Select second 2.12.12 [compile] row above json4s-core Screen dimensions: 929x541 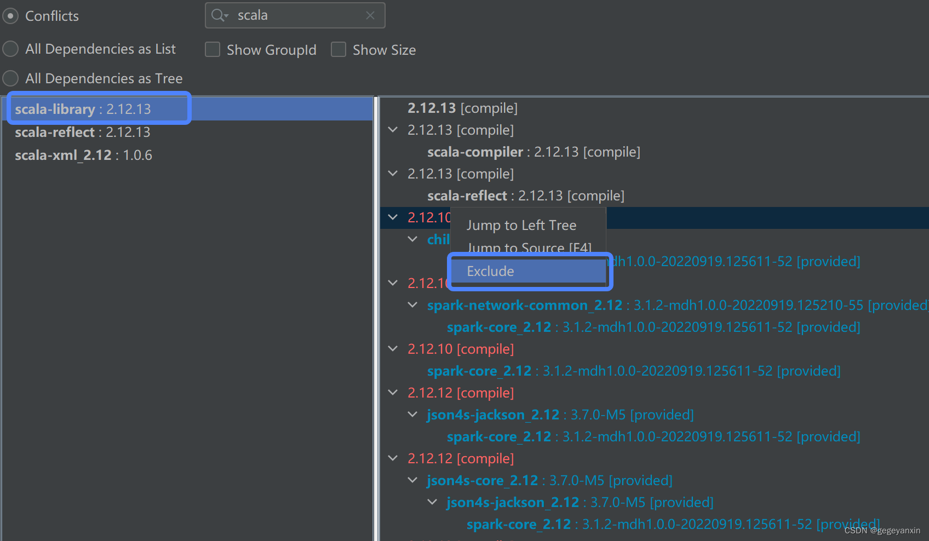tap(461, 458)
